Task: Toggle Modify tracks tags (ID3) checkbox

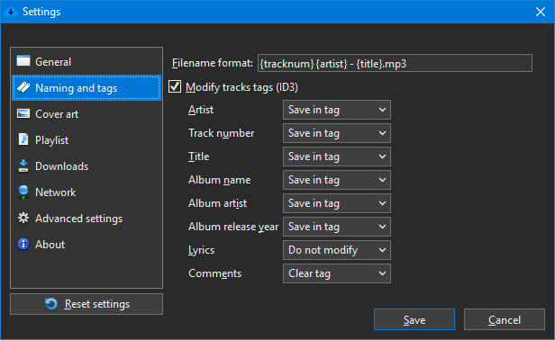Action: [175, 86]
